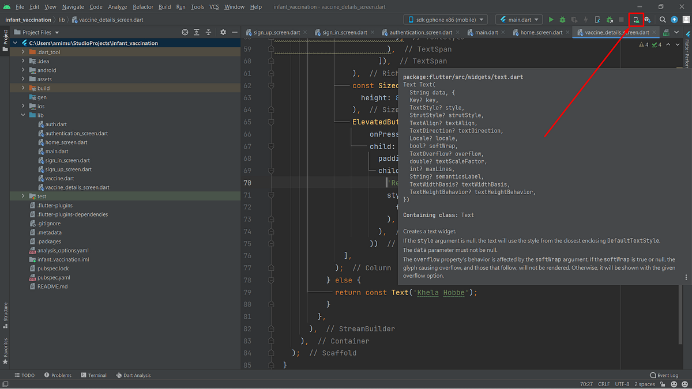Open the Event Log
The image size is (692, 389).
(663, 375)
